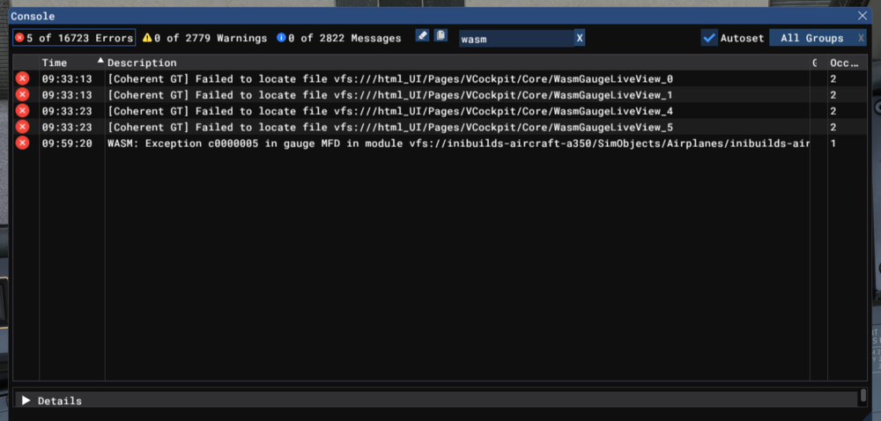
Task: Click the Occ... column header
Action: pos(844,63)
